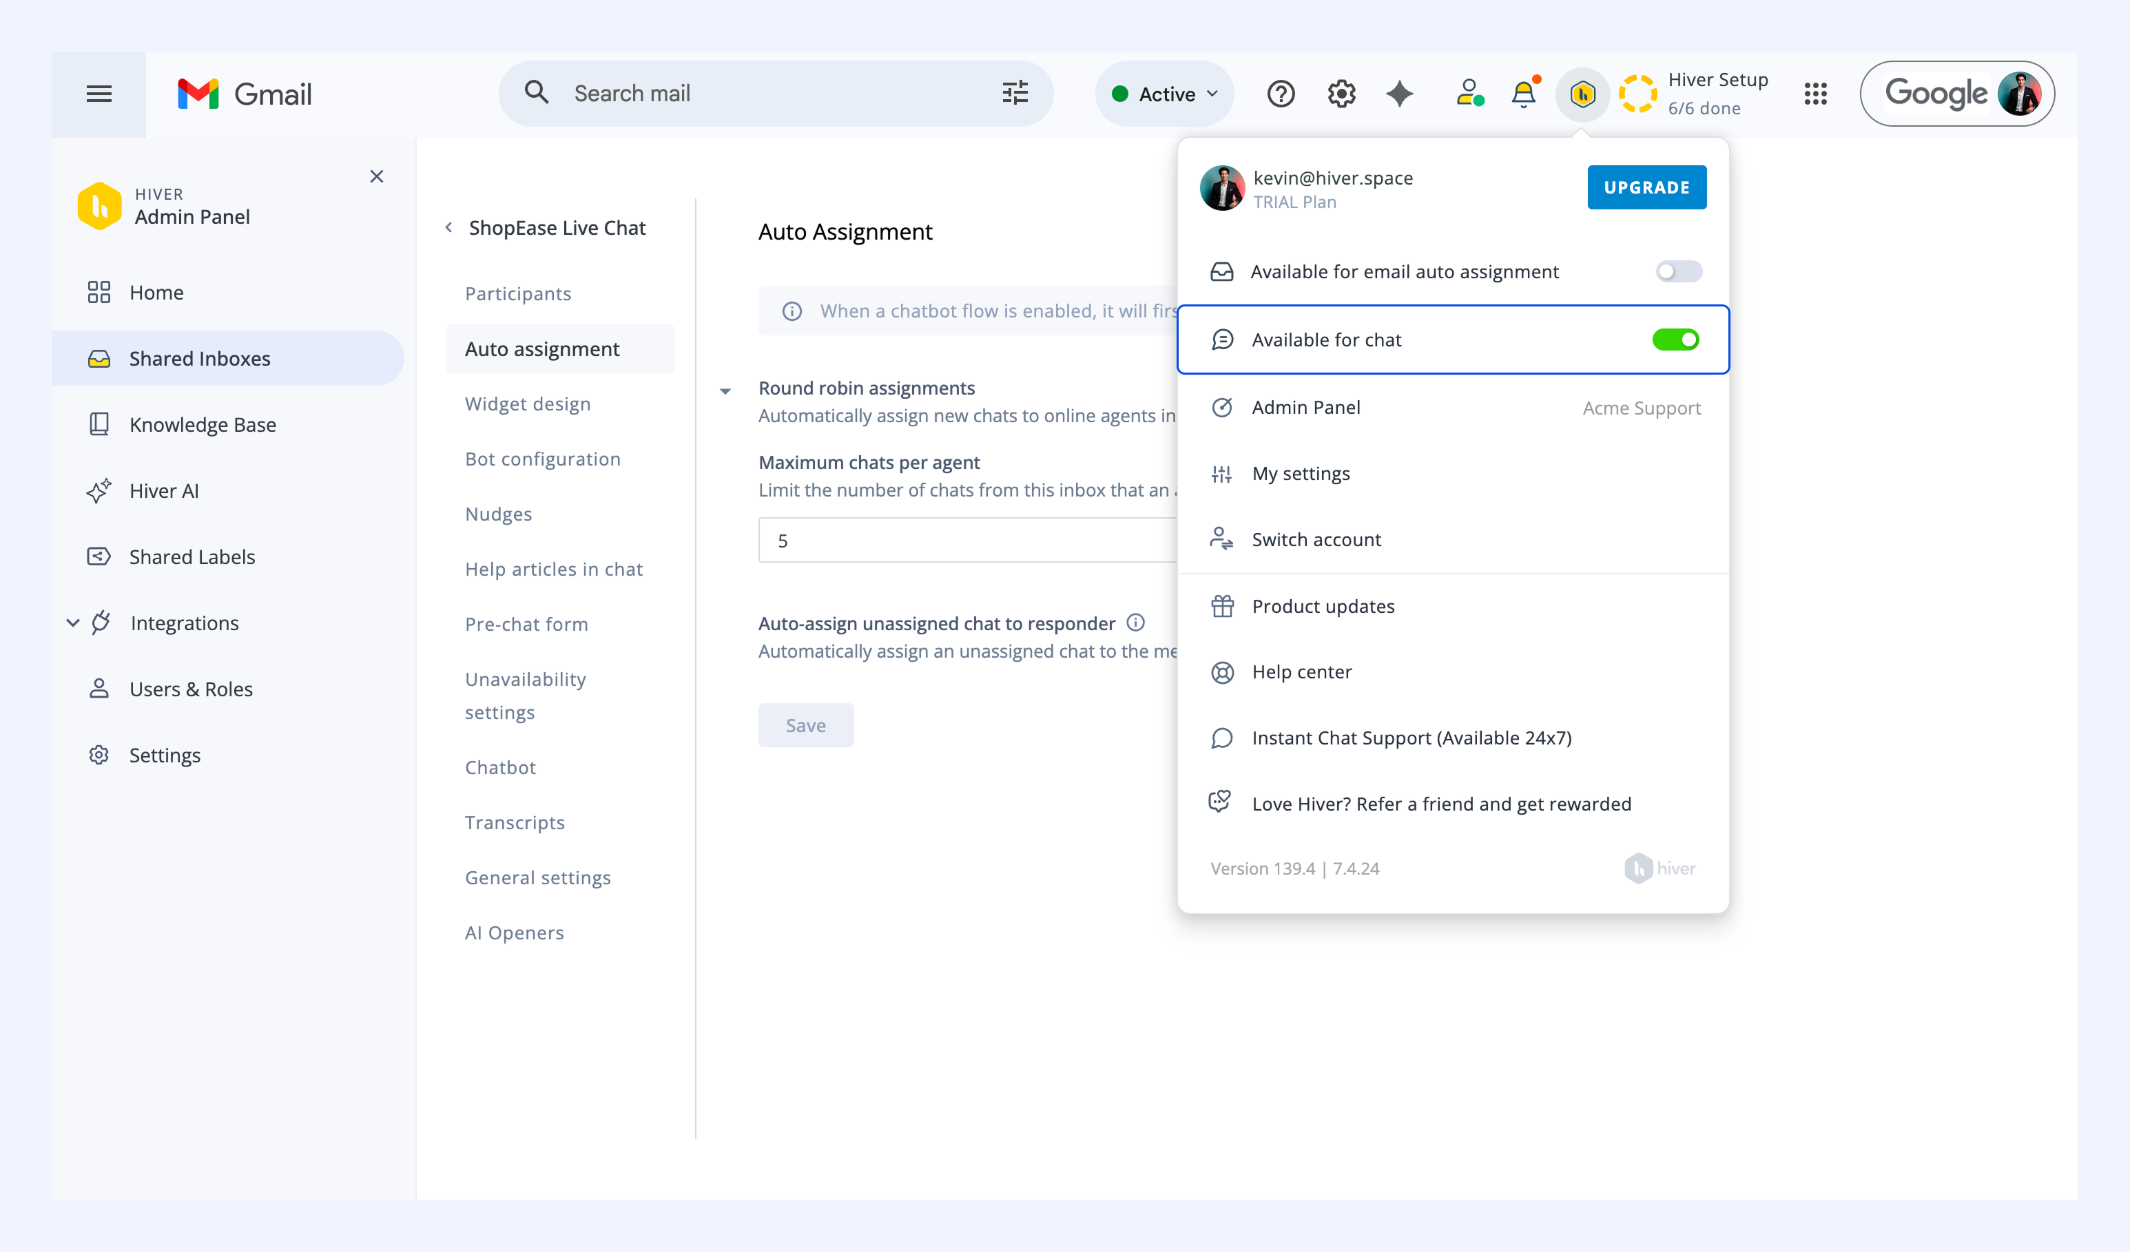Click the chatbot flow info icon

tap(792, 312)
